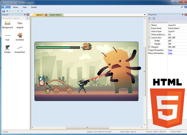
Task: Click the Unbounded scrolling value No
Action: (177, 34)
